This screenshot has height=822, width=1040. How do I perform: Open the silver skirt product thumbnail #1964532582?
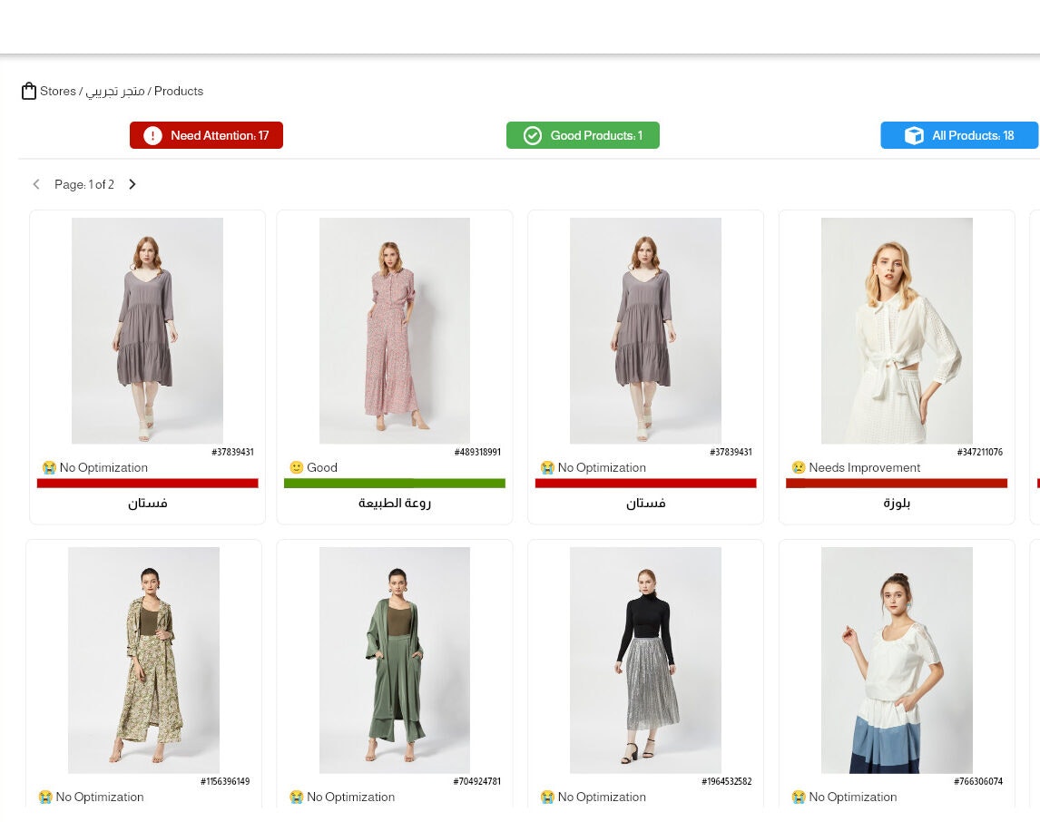click(x=645, y=661)
